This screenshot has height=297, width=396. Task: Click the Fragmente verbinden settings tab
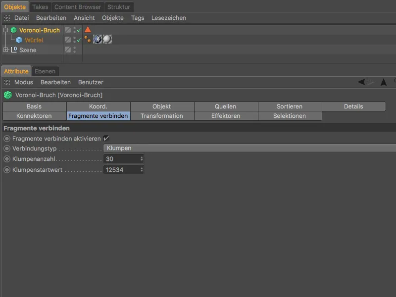[x=98, y=116]
